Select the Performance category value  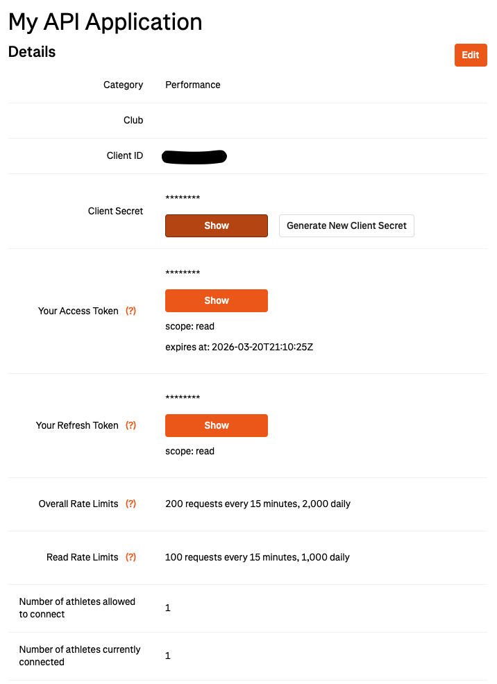(x=192, y=85)
